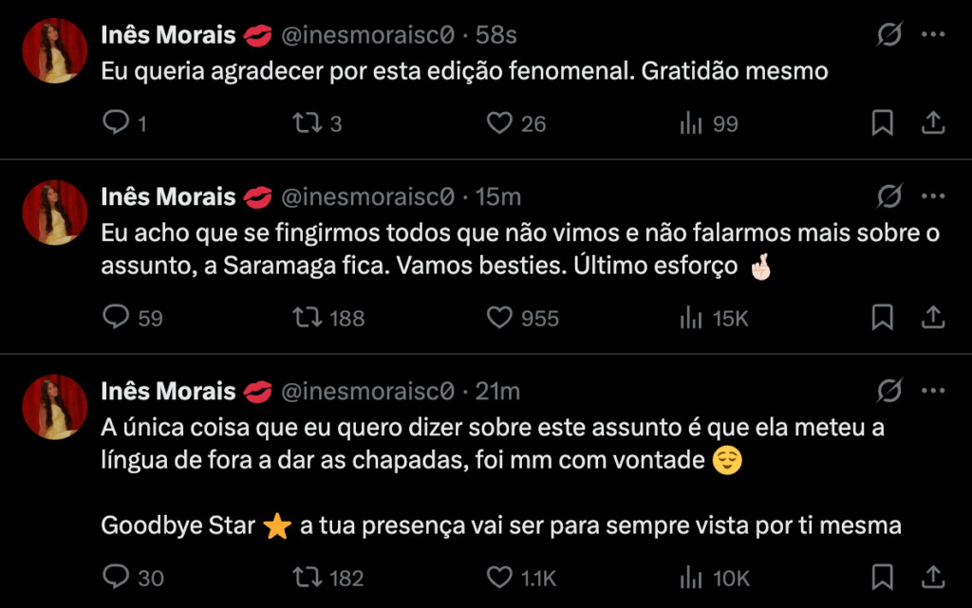Click Grok icon on the 15m tweet
Viewport: 972px width, 608px height.
click(889, 197)
